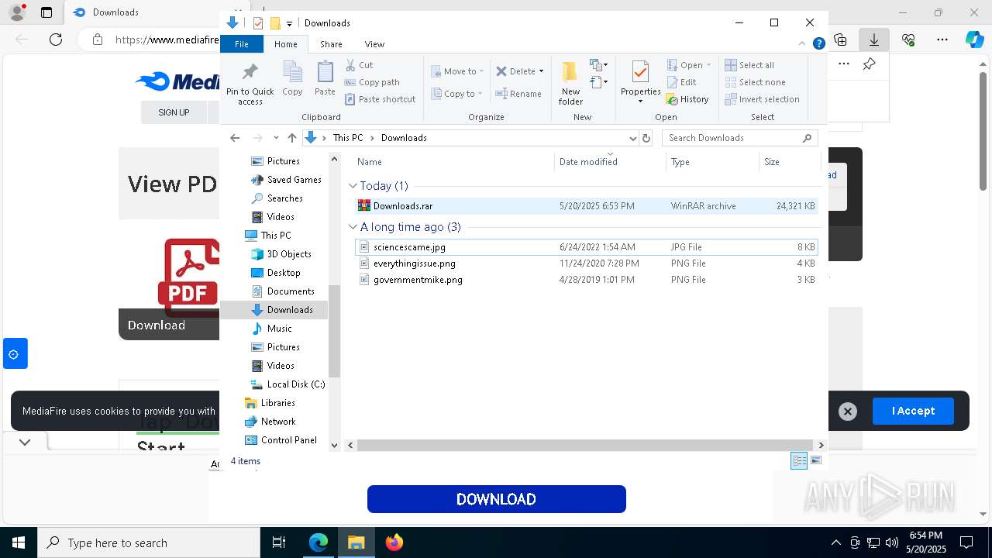Click Select all in ribbon
Viewport: 992px width, 558px height.
(749, 65)
